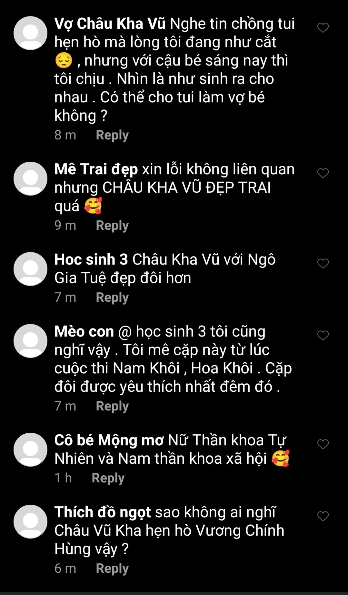The height and width of the screenshot is (595, 348).
Task: Reply to the Hoc sinh 3 comment
Action: 112,298
